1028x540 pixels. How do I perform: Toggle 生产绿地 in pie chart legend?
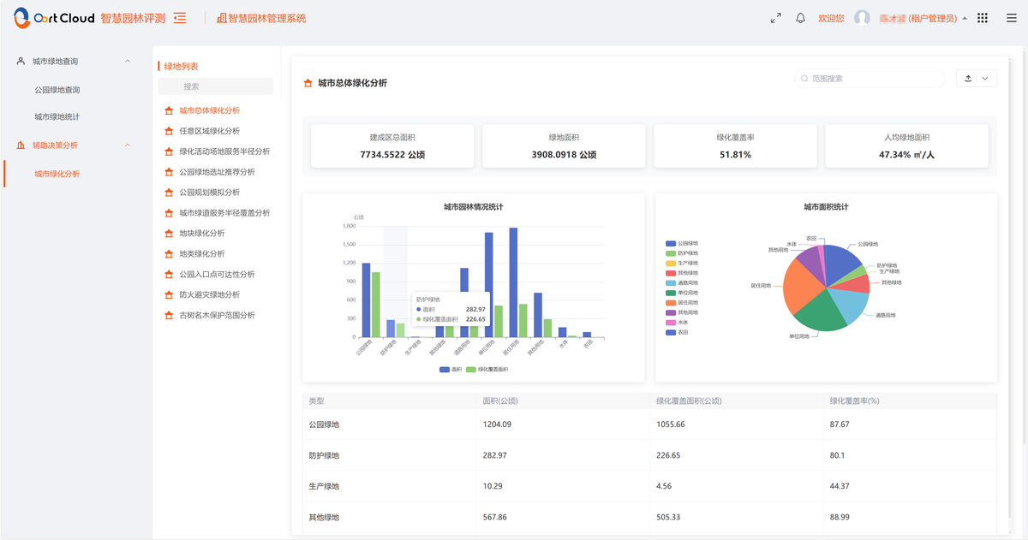point(682,264)
